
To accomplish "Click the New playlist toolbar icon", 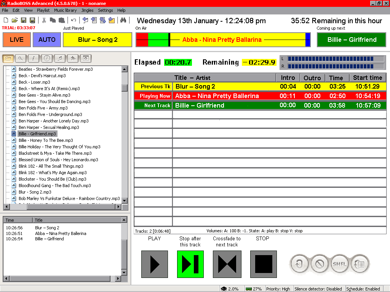I will point(6,20).
